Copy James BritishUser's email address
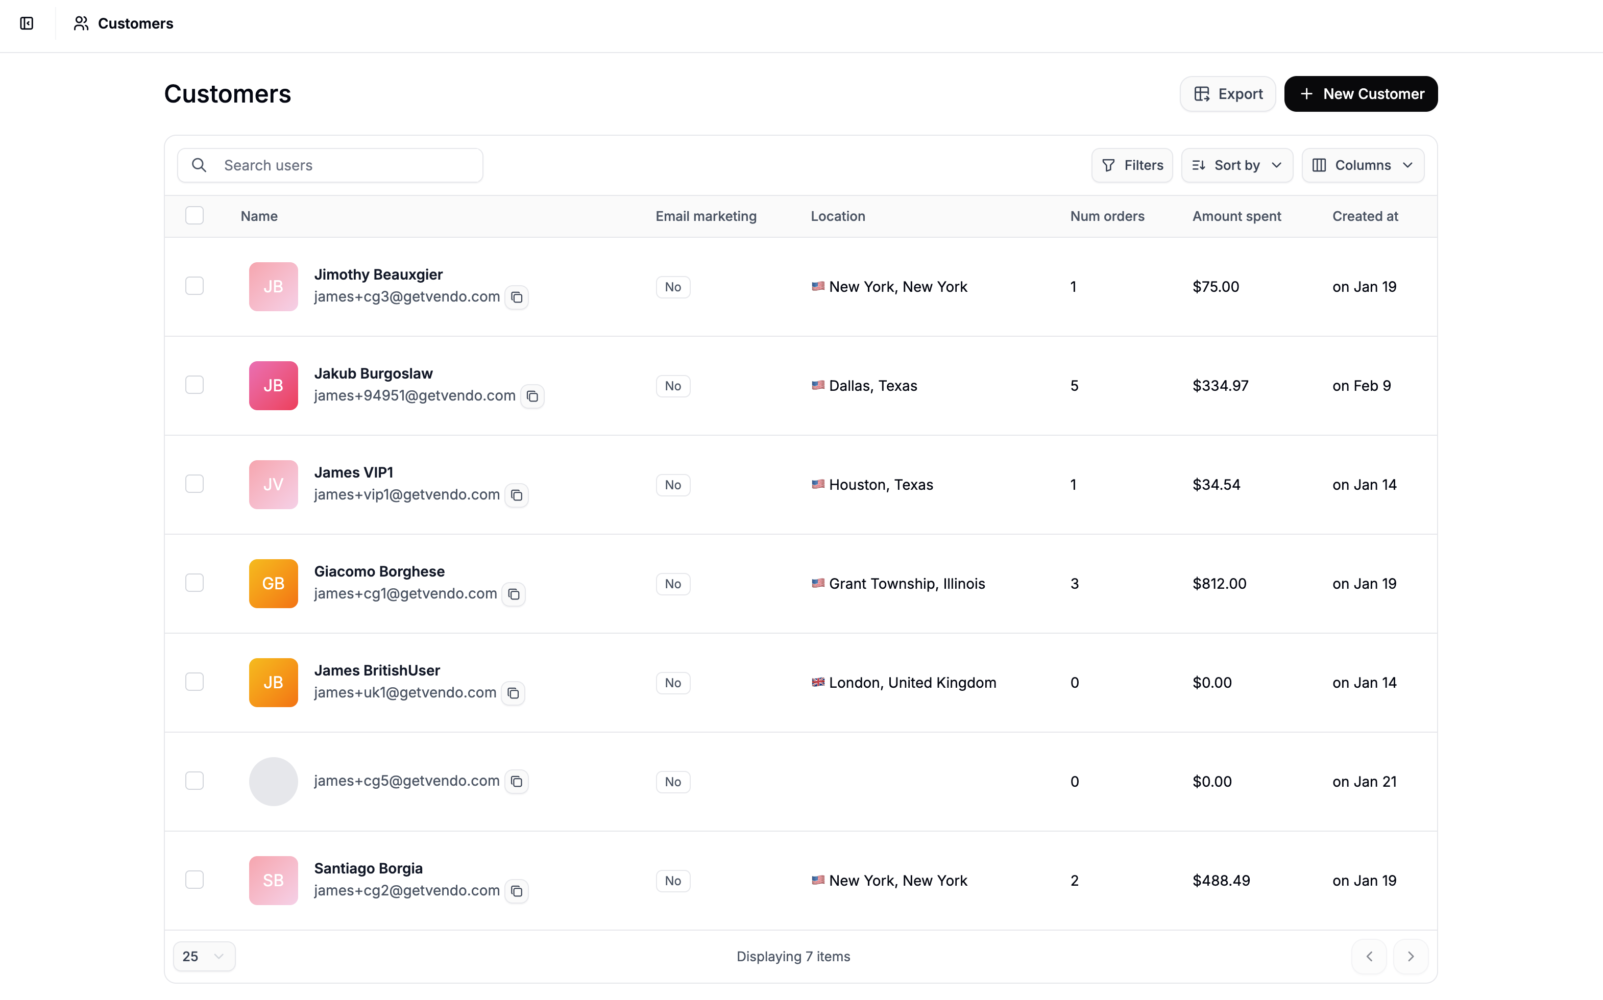The width and height of the screenshot is (1603, 1000). 514,693
